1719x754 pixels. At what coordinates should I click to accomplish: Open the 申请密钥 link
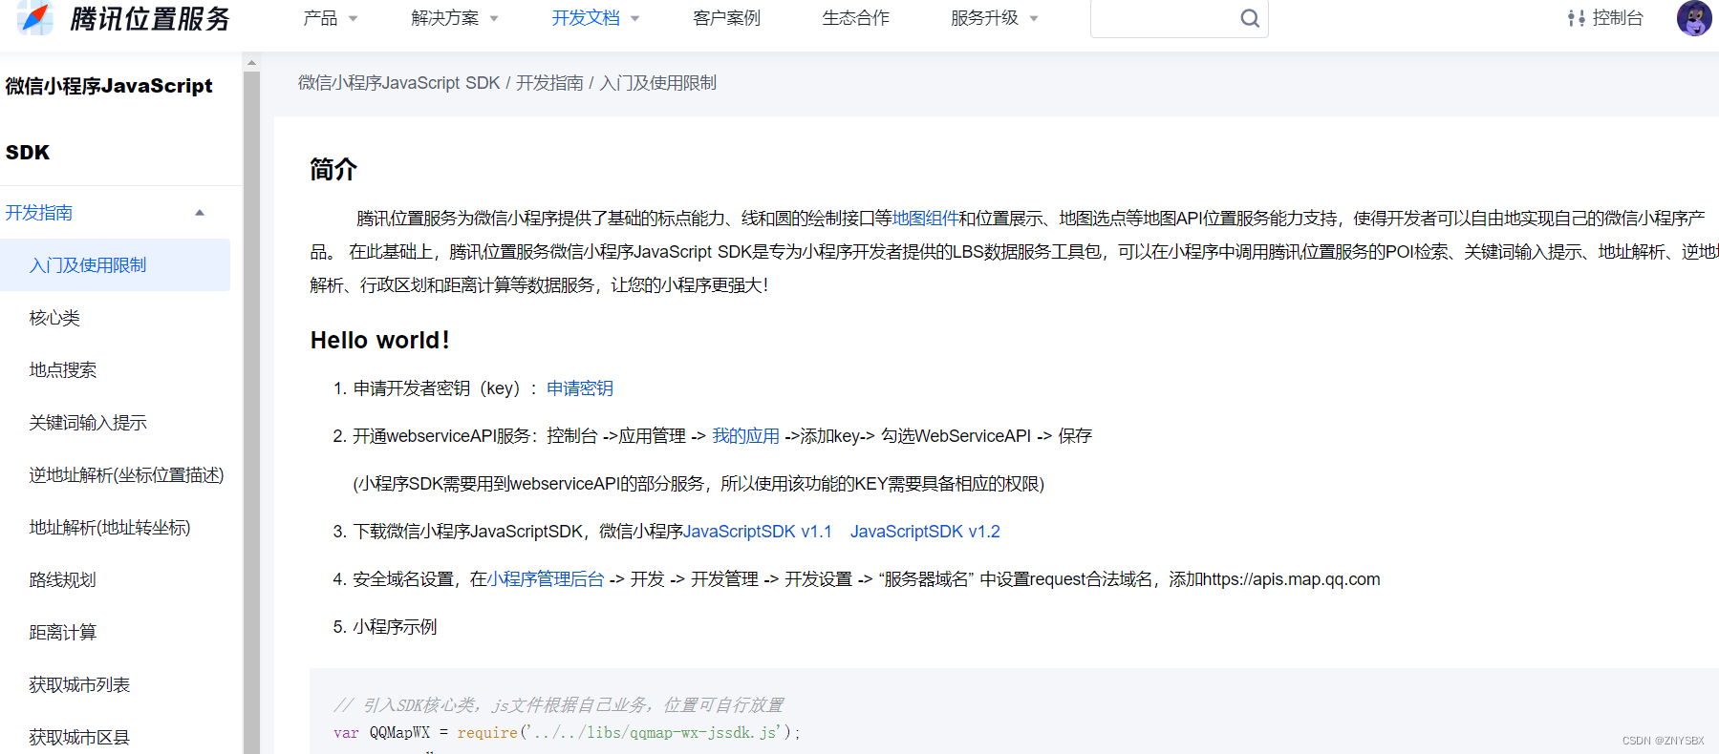pos(580,388)
